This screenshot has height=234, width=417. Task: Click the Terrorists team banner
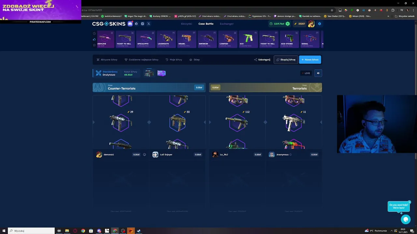click(266, 87)
